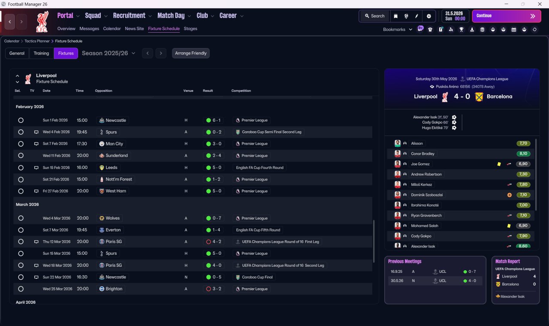Open the Squad menu chevron
Screen dimensions: 549x326
click(x=106, y=16)
